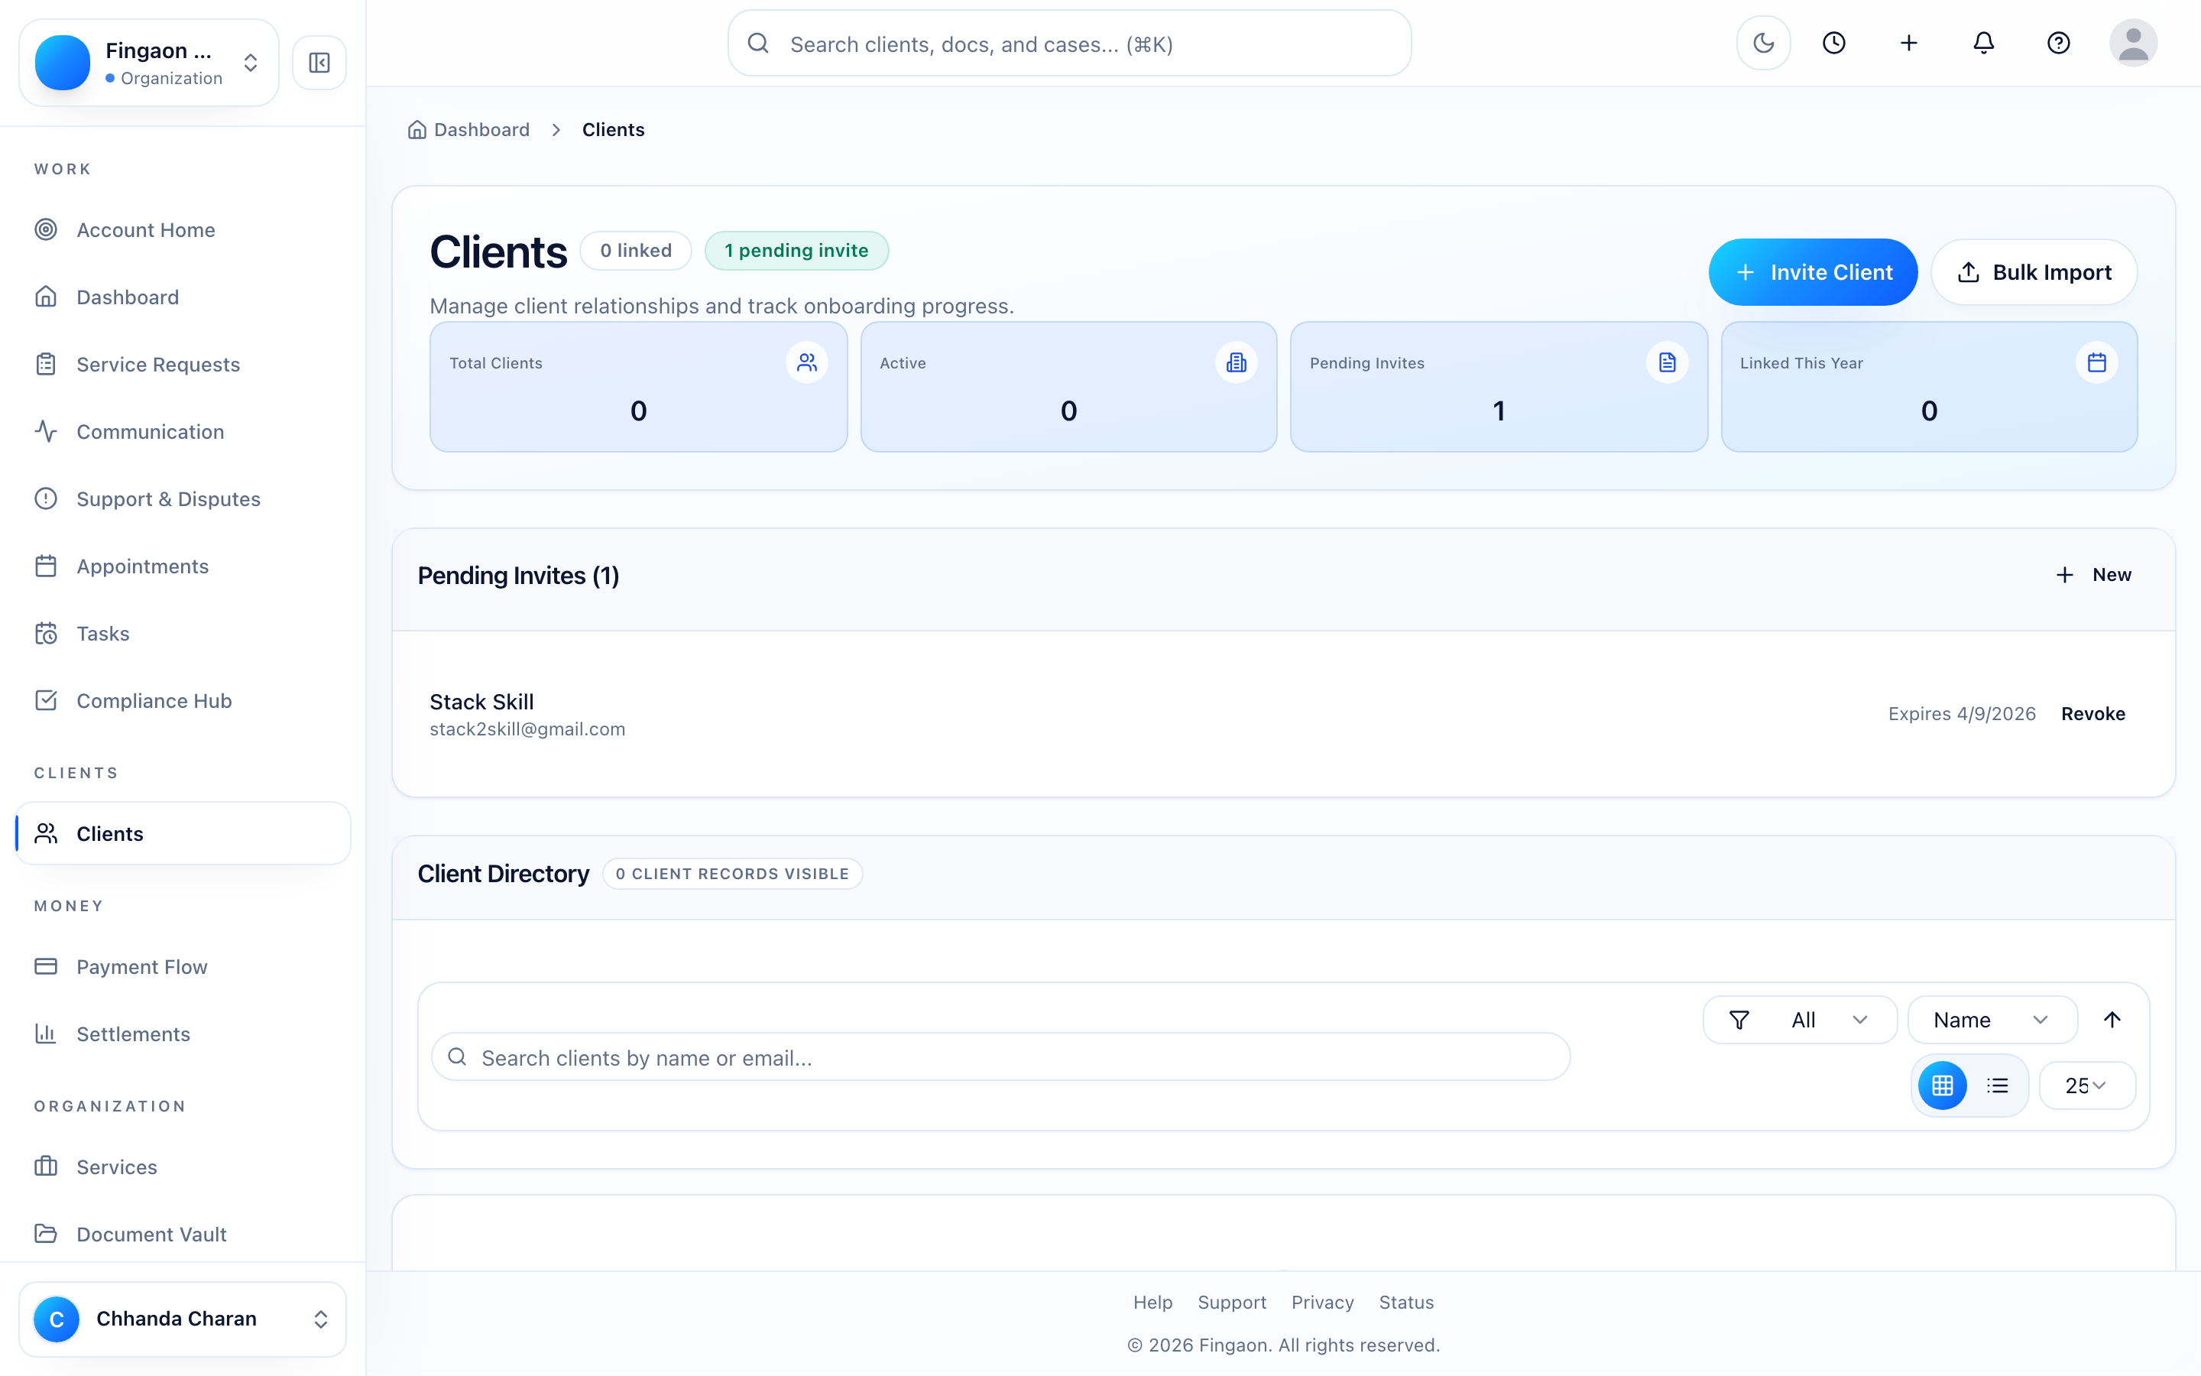Open Appointments in sidebar
2201x1376 pixels.
(182, 566)
